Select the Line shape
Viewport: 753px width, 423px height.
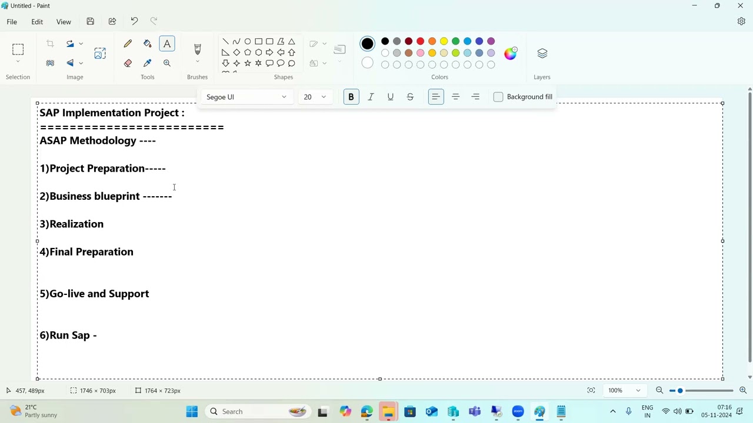pyautogui.click(x=225, y=42)
